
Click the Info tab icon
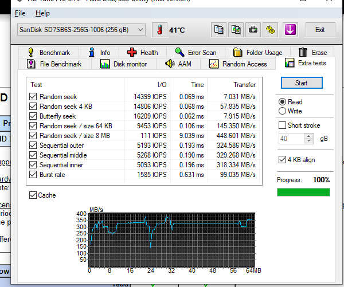tap(92, 52)
